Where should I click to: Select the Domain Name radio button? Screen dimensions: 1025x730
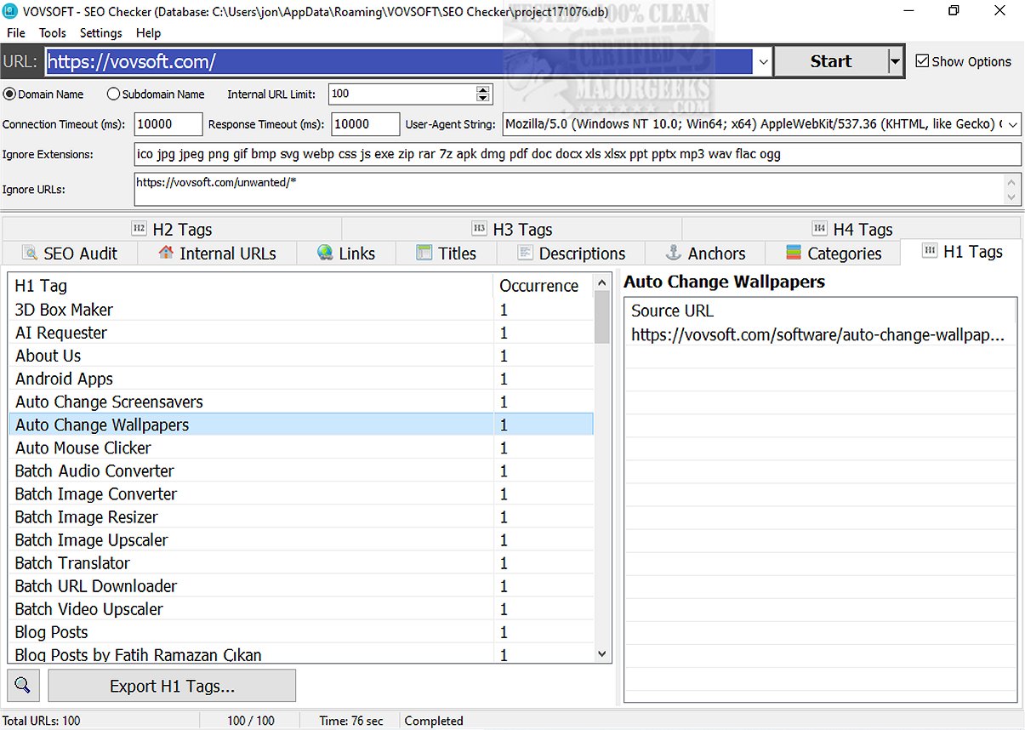pyautogui.click(x=9, y=94)
